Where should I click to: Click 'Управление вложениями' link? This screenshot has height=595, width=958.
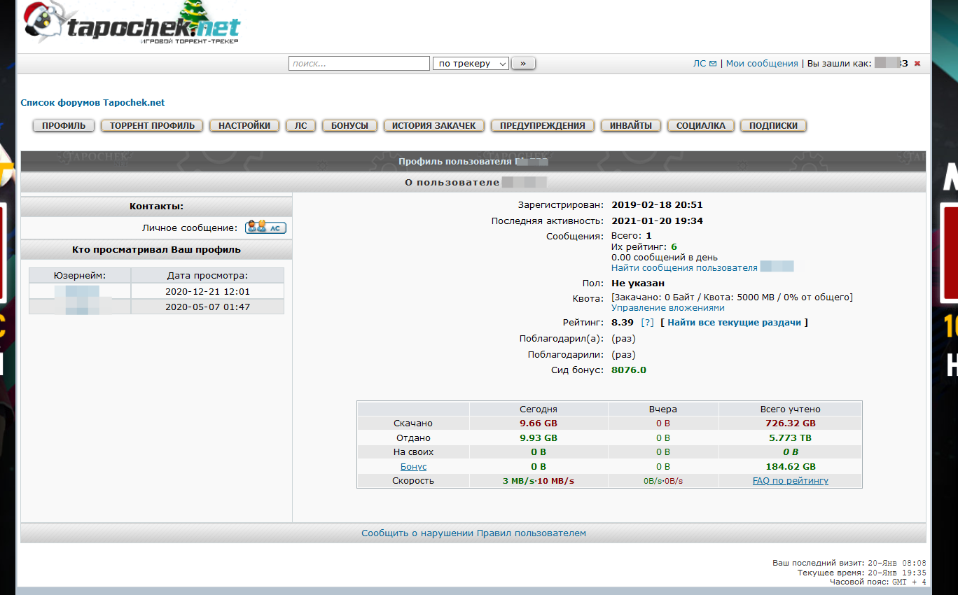click(667, 308)
